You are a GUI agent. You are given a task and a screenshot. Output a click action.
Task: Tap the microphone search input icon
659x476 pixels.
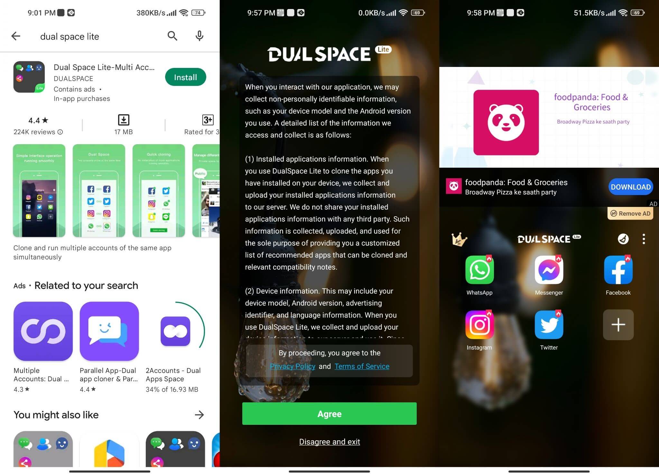tap(199, 36)
